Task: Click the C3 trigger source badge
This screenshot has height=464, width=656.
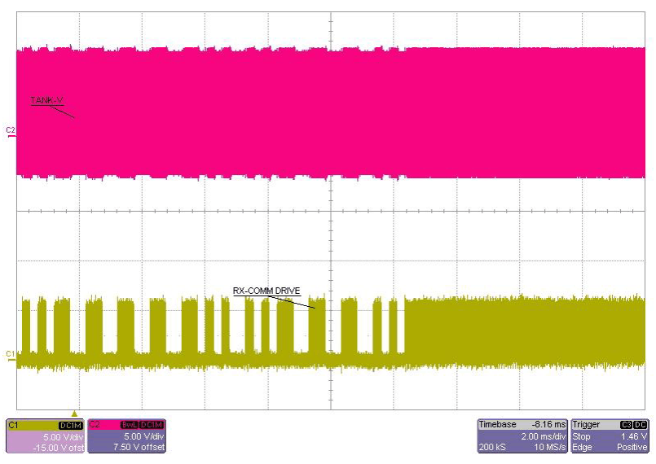Action: [x=627, y=425]
